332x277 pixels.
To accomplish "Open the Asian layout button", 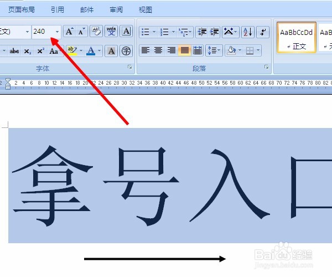I will pyautogui.click(x=231, y=32).
